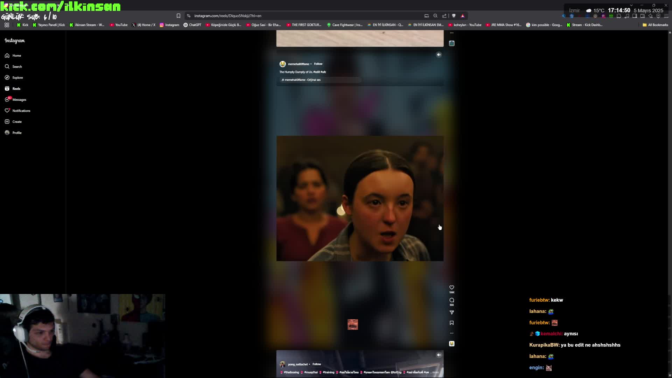Open Notifications in the sidebar
Viewport: 672px width, 378px height.
point(21,111)
